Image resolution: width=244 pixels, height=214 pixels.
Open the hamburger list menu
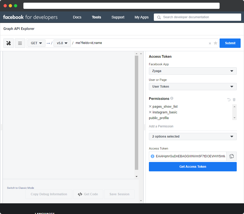pos(20,43)
